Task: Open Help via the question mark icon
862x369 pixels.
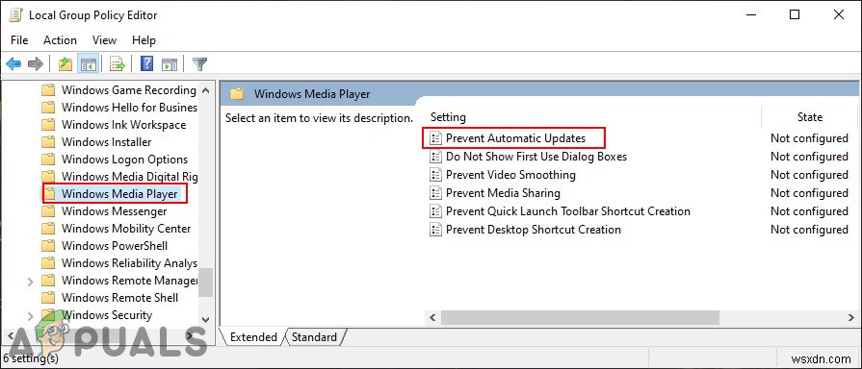Action: click(x=146, y=63)
